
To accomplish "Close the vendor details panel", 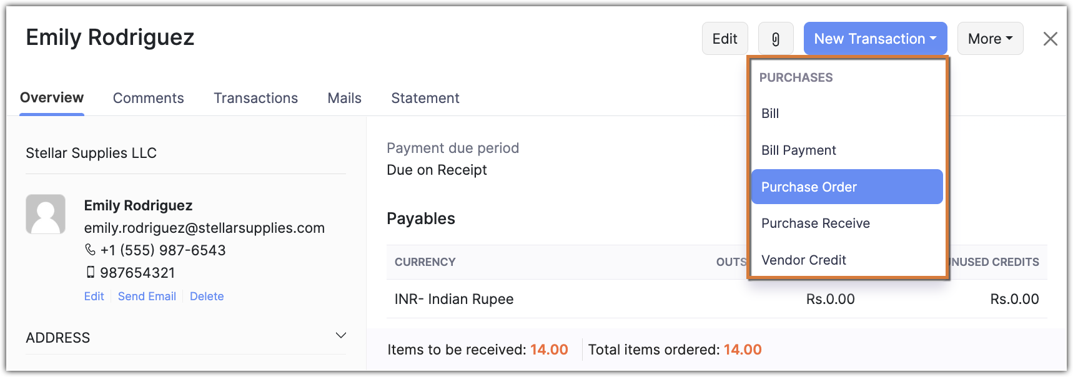I will [1050, 39].
